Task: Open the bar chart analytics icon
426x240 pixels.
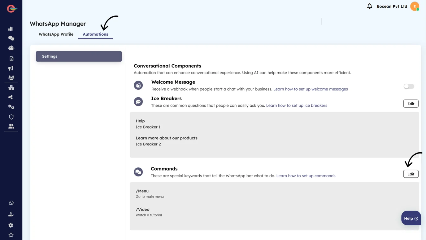Action: pos(11,29)
